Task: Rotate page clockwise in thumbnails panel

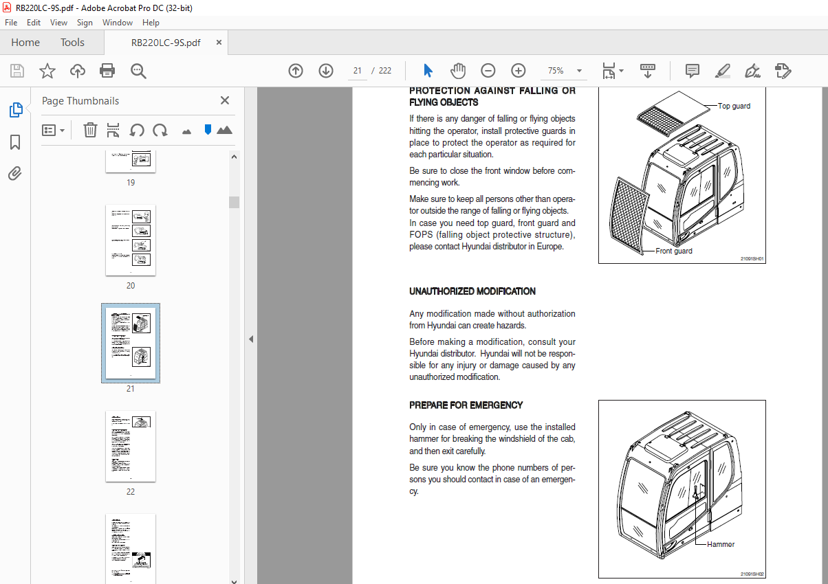Action: click(x=160, y=130)
